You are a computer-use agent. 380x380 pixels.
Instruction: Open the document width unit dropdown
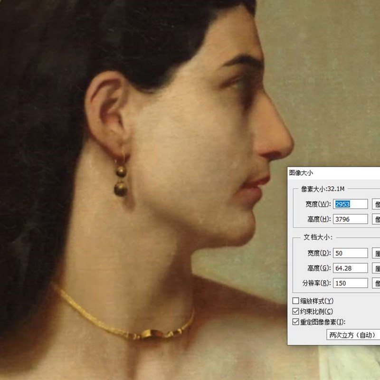376,253
